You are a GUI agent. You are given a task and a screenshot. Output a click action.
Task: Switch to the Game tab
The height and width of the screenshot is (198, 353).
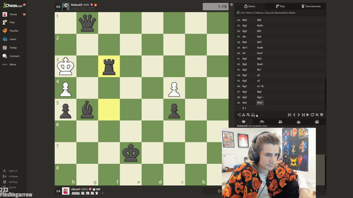point(250,6)
